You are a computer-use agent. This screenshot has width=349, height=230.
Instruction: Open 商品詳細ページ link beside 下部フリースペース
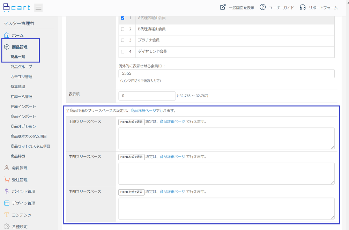click(x=172, y=192)
